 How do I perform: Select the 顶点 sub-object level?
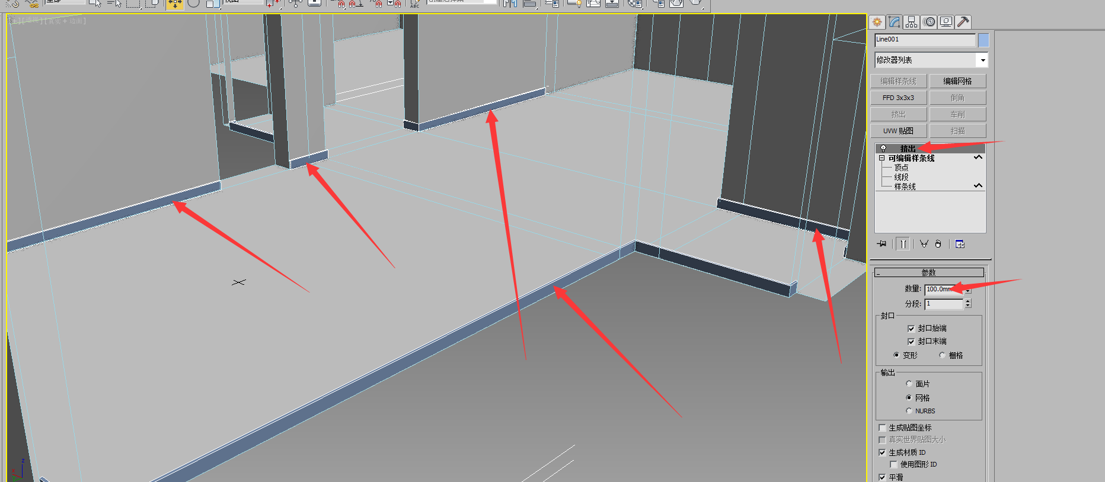901,168
